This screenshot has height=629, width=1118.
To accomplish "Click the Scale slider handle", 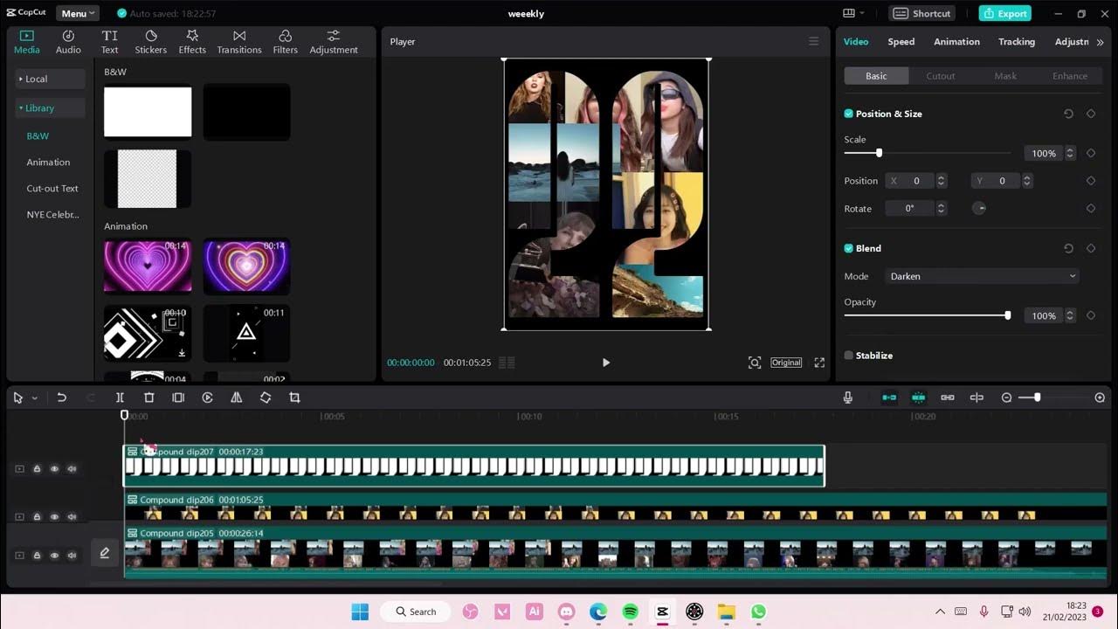I will pos(879,153).
